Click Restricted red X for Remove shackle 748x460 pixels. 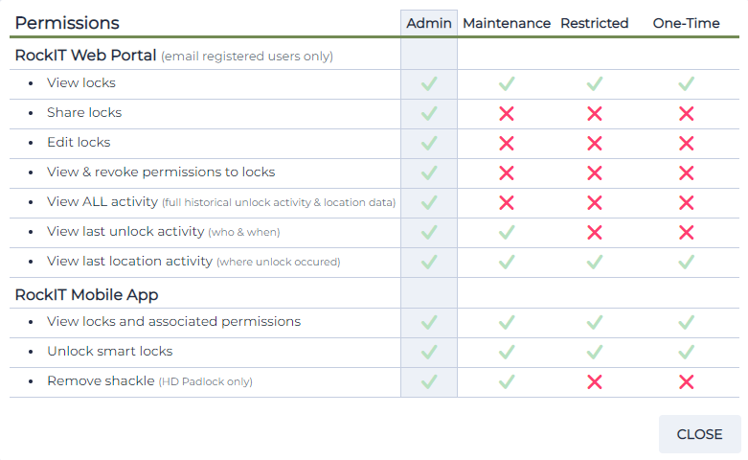[x=595, y=381]
